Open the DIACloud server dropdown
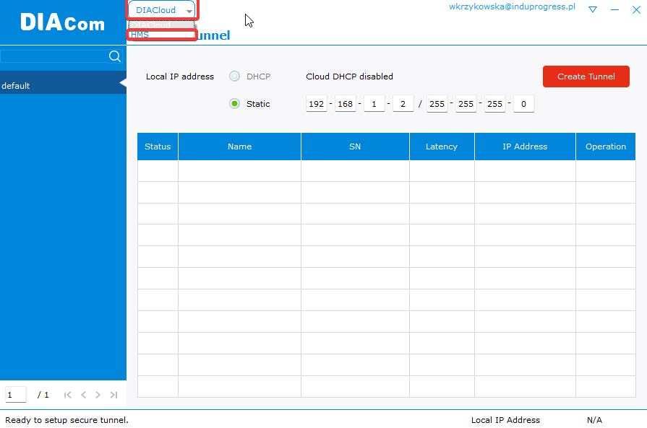 [x=163, y=10]
